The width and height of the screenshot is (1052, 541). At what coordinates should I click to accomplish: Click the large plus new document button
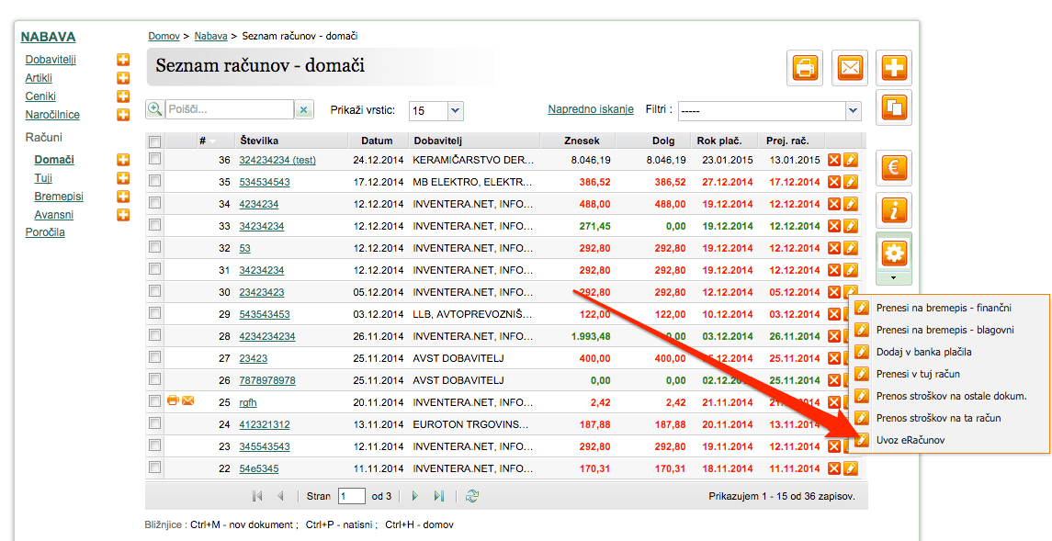pos(894,68)
